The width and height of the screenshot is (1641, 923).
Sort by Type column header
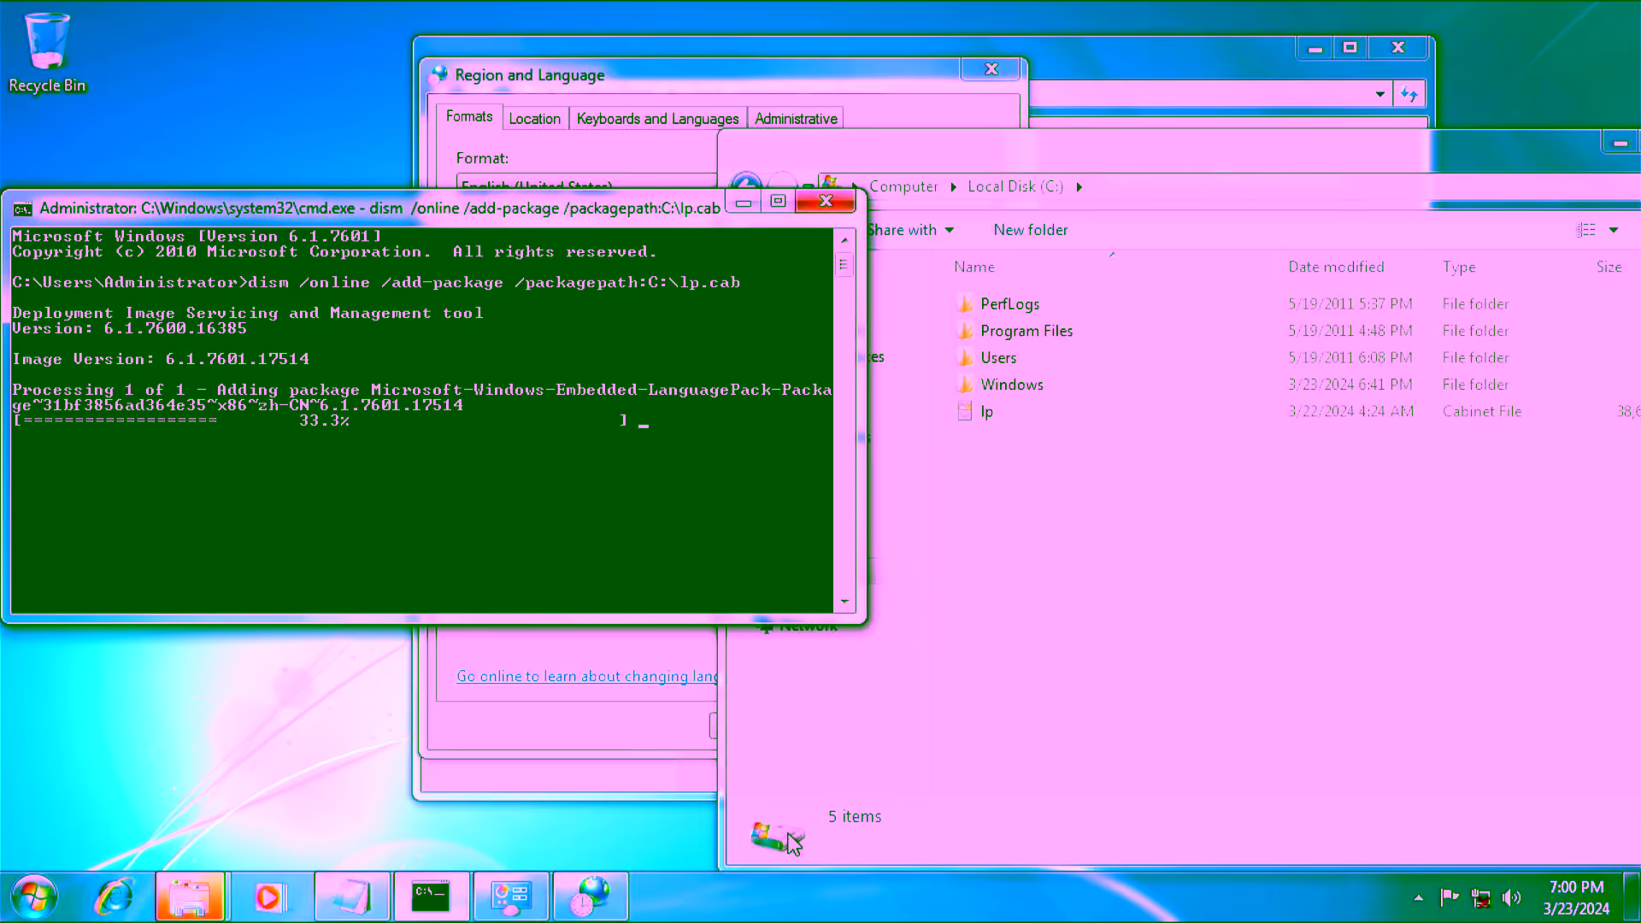1459,267
